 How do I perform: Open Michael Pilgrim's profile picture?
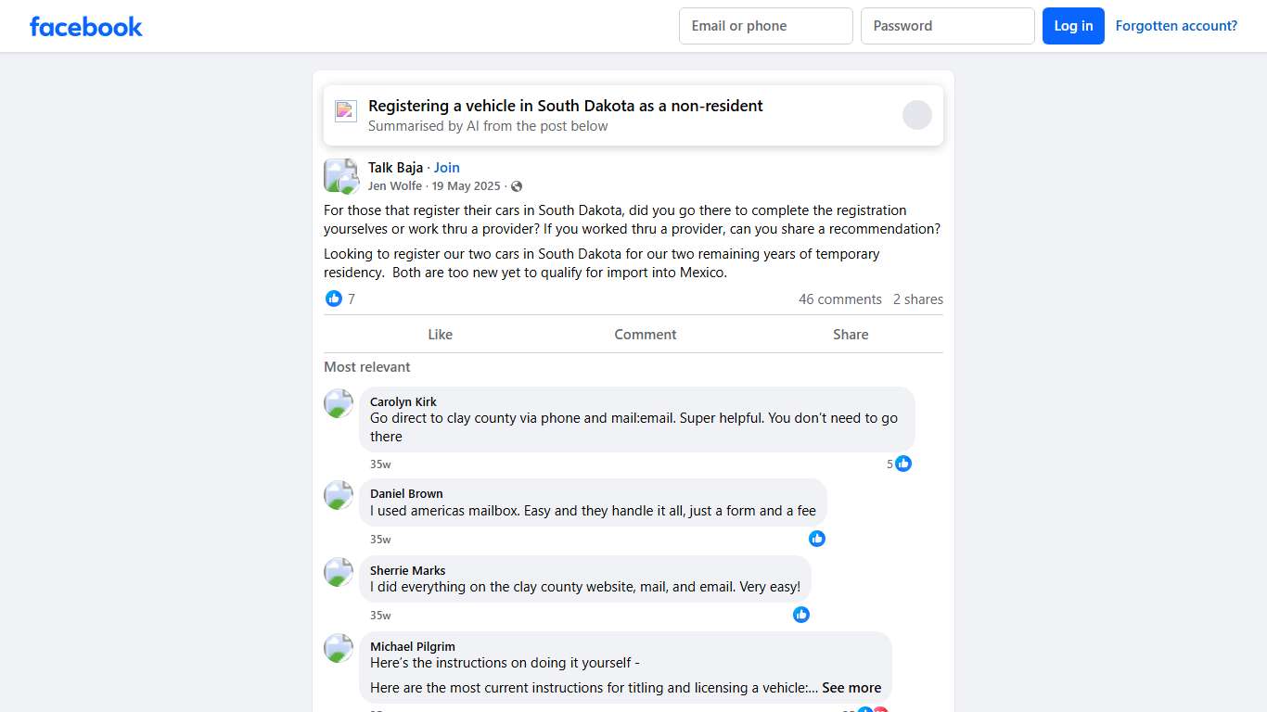point(339,648)
